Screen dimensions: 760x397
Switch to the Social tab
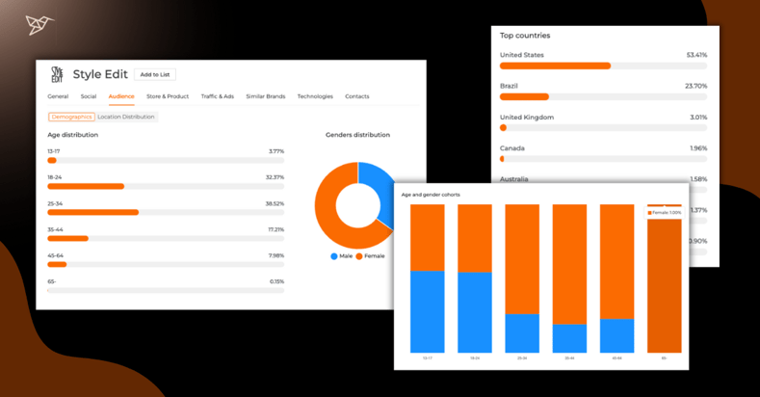(89, 96)
